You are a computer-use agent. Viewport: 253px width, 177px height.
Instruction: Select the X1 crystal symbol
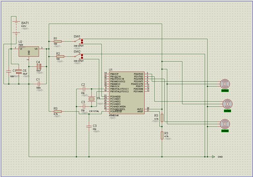pos(91,99)
